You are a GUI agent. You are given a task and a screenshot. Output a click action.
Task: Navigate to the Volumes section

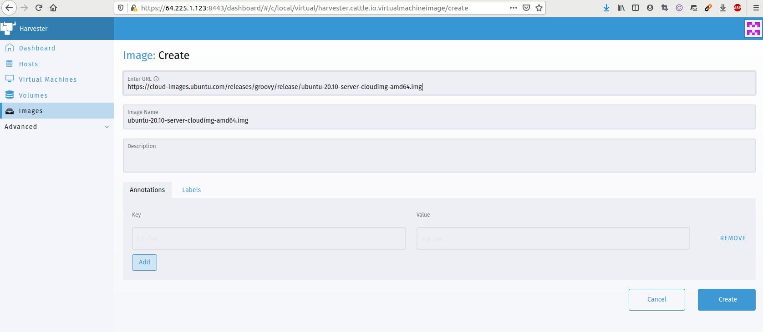33,95
